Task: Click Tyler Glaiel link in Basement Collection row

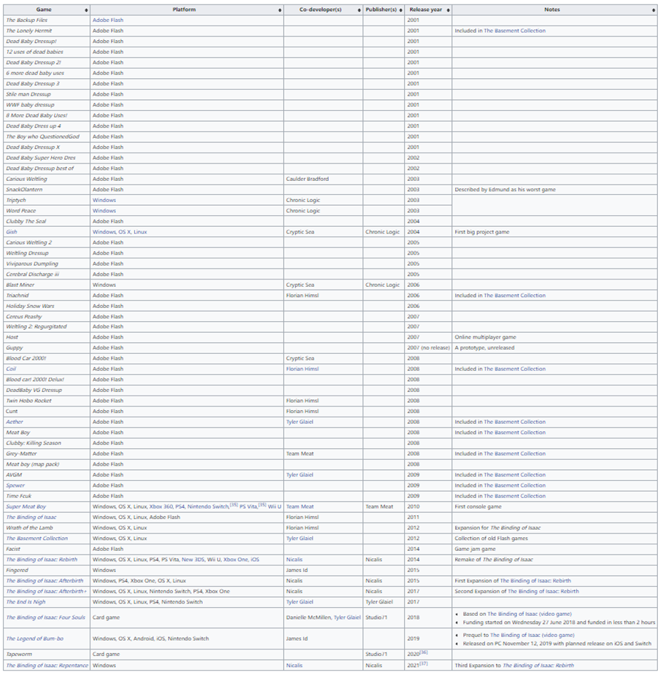Action: coord(300,539)
